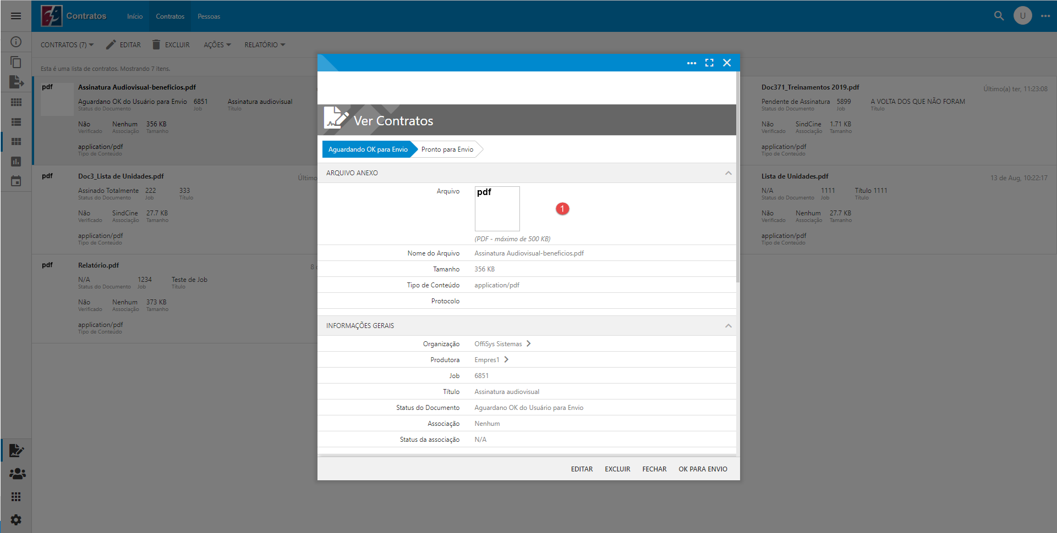Open the apps grid sidebar icon
Viewport: 1057px width, 533px height.
click(16, 497)
